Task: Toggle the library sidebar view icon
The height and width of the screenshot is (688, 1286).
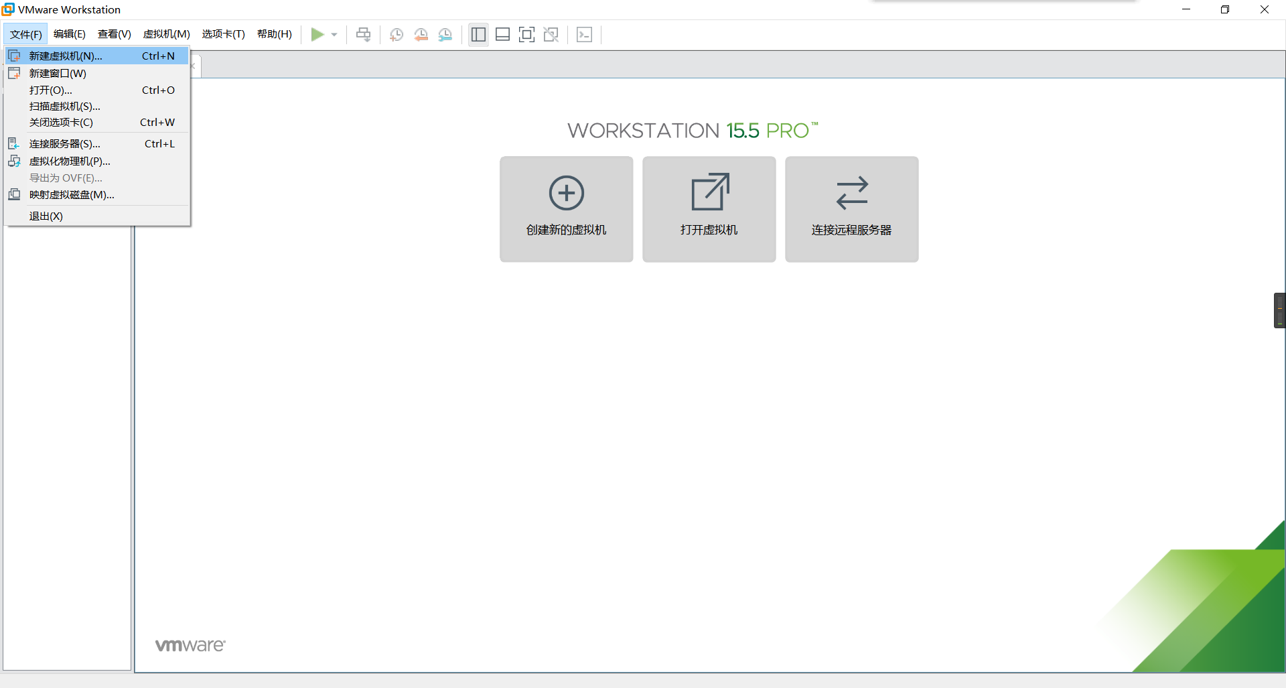Action: click(x=478, y=34)
